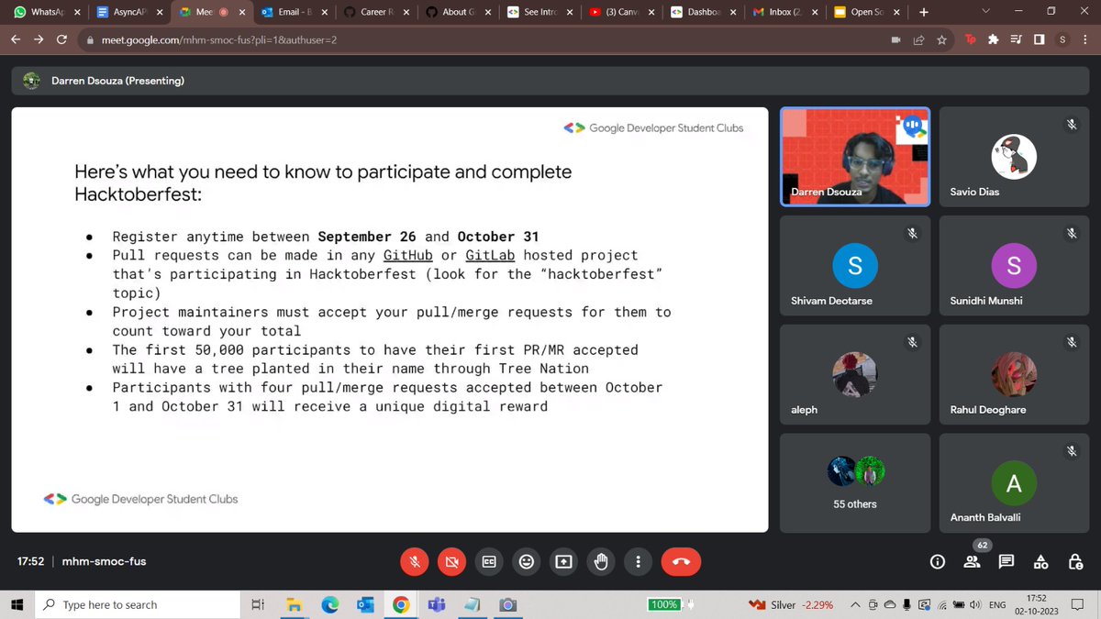The height and width of the screenshot is (619, 1101).
Task: Open Outlook from taskbar
Action: pyautogui.click(x=364, y=604)
